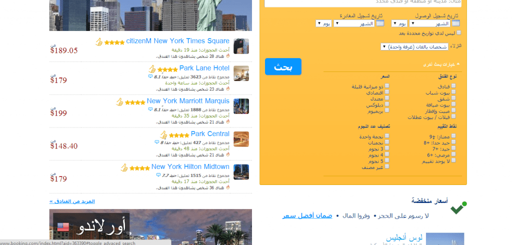This screenshot has width=512, height=245.
Task: Tick the 'بيوت شباب' checkbox
Action: [x=453, y=92]
